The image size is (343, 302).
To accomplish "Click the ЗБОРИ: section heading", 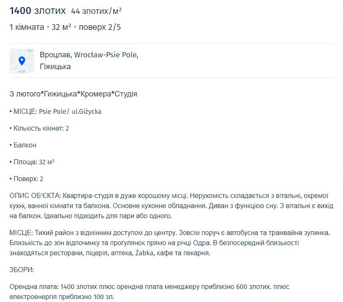I will (21, 270).
